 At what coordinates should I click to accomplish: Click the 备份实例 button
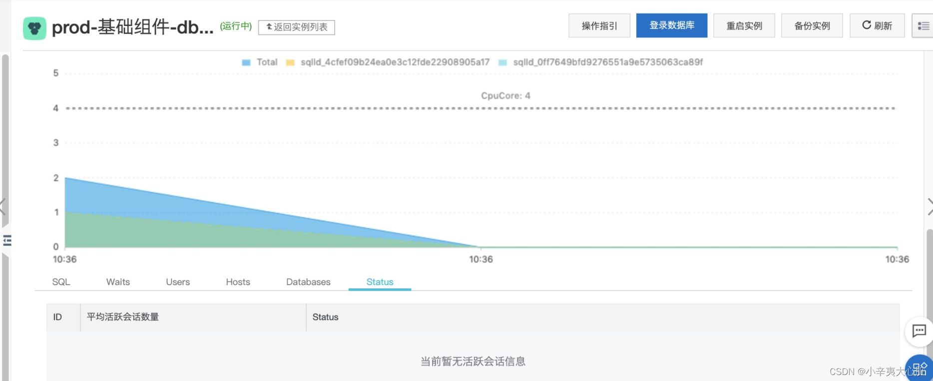point(812,25)
